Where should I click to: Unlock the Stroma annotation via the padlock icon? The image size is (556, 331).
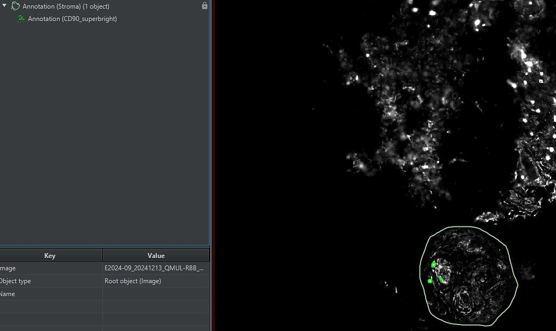(205, 6)
